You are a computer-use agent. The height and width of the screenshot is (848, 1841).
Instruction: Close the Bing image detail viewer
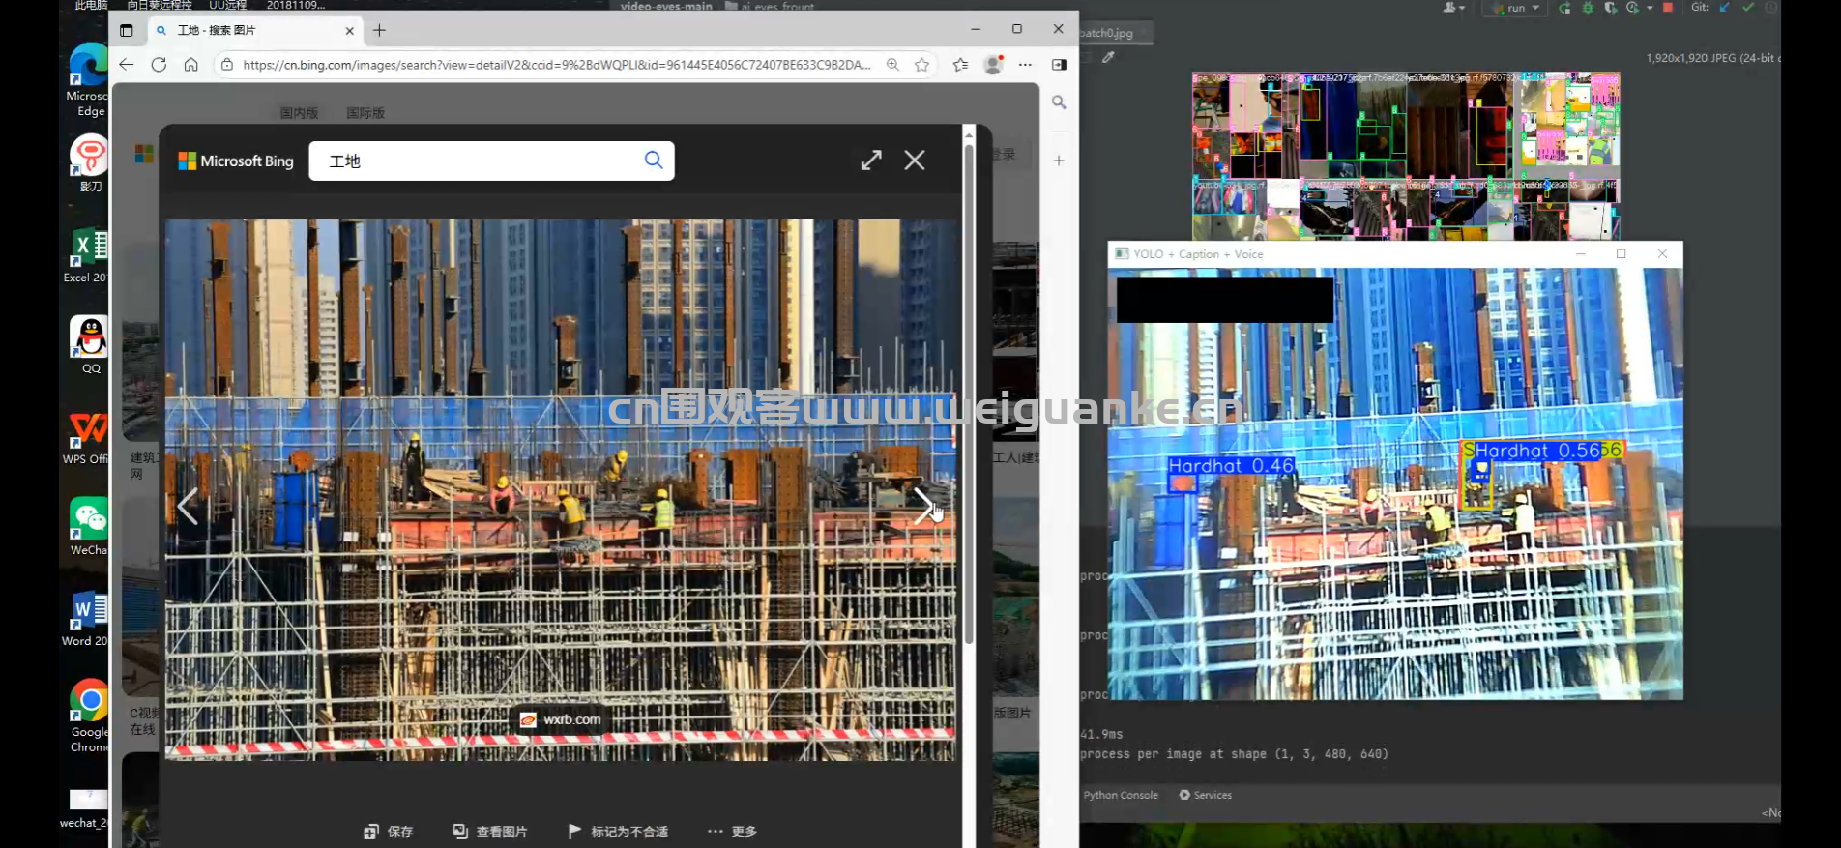pyautogui.click(x=915, y=161)
